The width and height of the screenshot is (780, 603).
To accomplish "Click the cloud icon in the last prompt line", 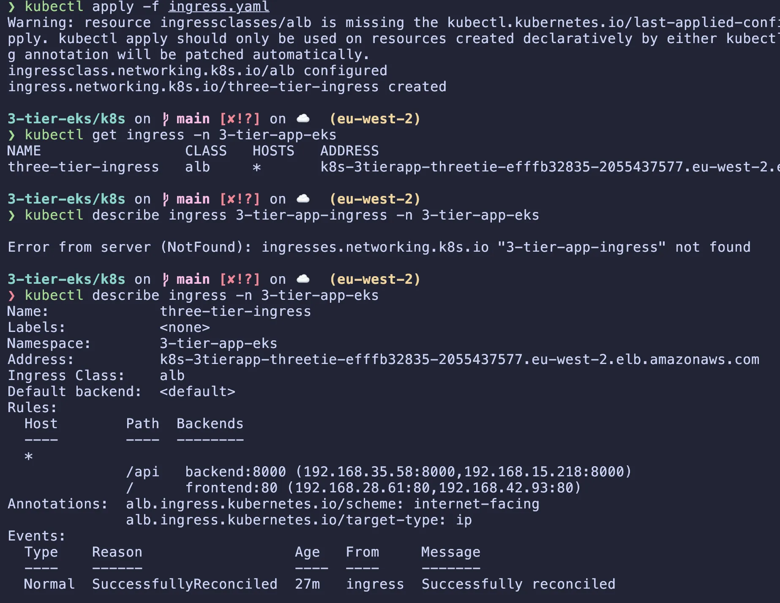I will 303,279.
